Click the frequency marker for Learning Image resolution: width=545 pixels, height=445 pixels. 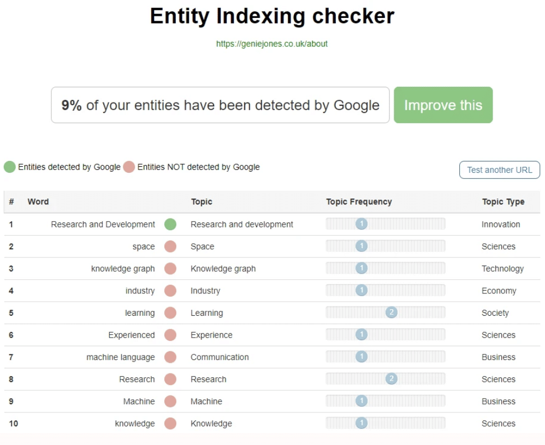(x=391, y=312)
